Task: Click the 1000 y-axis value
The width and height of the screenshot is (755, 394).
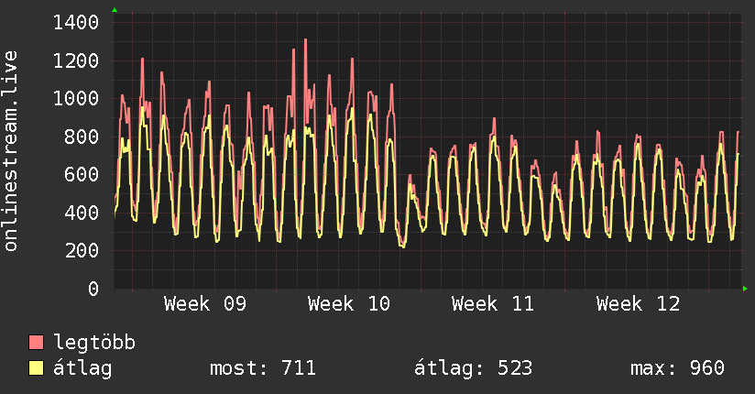Action: [76, 99]
